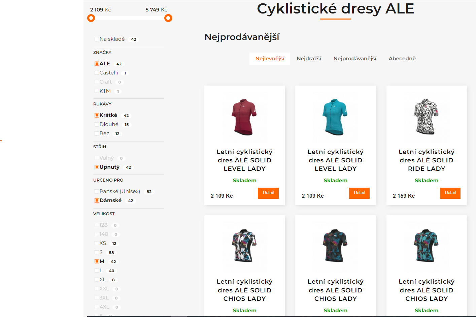The height and width of the screenshot is (317, 476).
Task: Click the burgundy jersey product image
Action: [x=244, y=117]
